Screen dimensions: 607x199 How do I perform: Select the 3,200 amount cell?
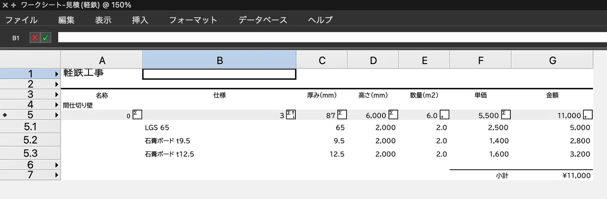[x=552, y=154]
